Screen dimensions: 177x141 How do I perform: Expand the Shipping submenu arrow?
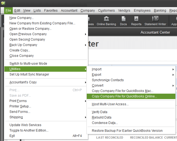point(86,117)
